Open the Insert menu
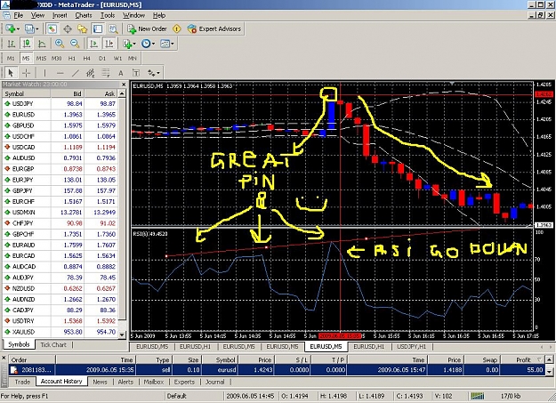The width and height of the screenshot is (556, 403). click(x=60, y=15)
